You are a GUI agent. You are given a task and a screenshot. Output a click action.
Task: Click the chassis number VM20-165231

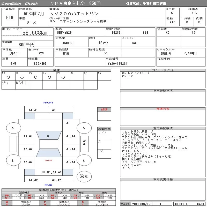pyautogui.click(x=117, y=63)
